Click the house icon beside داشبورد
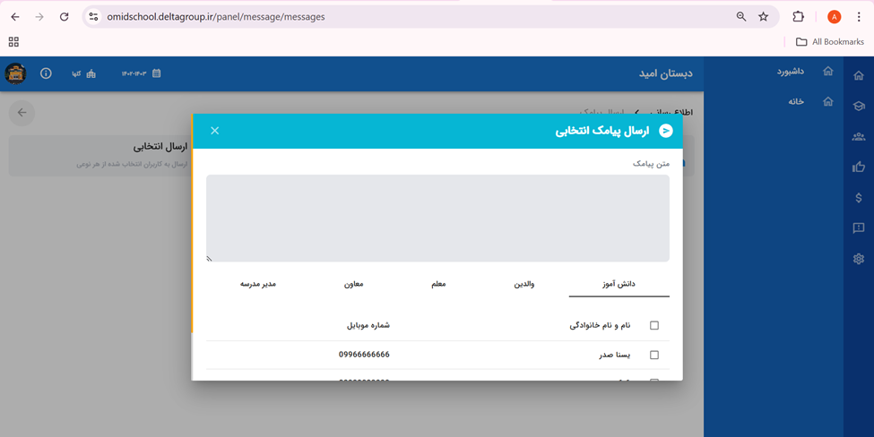Image resolution: width=874 pixels, height=437 pixels. (x=827, y=71)
